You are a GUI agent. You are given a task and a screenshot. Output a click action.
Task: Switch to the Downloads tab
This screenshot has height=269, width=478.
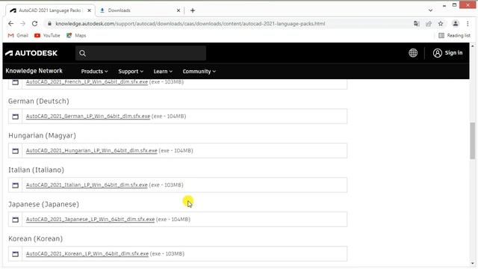pyautogui.click(x=140, y=10)
